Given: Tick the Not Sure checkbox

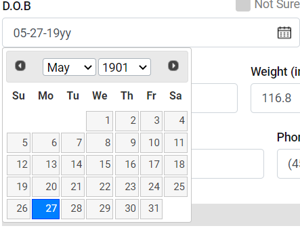Looking at the screenshot, I should [x=243, y=5].
